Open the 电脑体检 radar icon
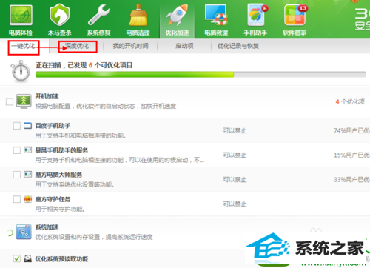 pos(21,16)
